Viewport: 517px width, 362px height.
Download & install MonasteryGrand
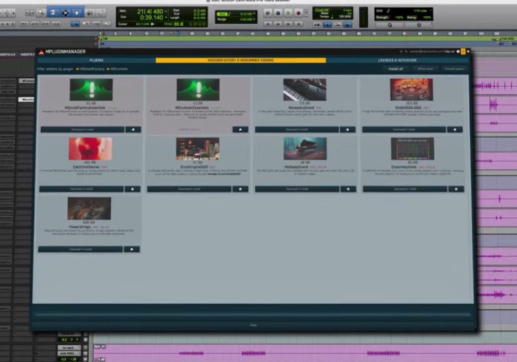pyautogui.click(x=297, y=129)
